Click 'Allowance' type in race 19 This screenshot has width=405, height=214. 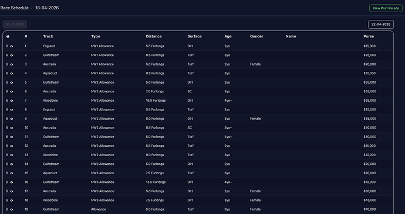tap(99, 209)
